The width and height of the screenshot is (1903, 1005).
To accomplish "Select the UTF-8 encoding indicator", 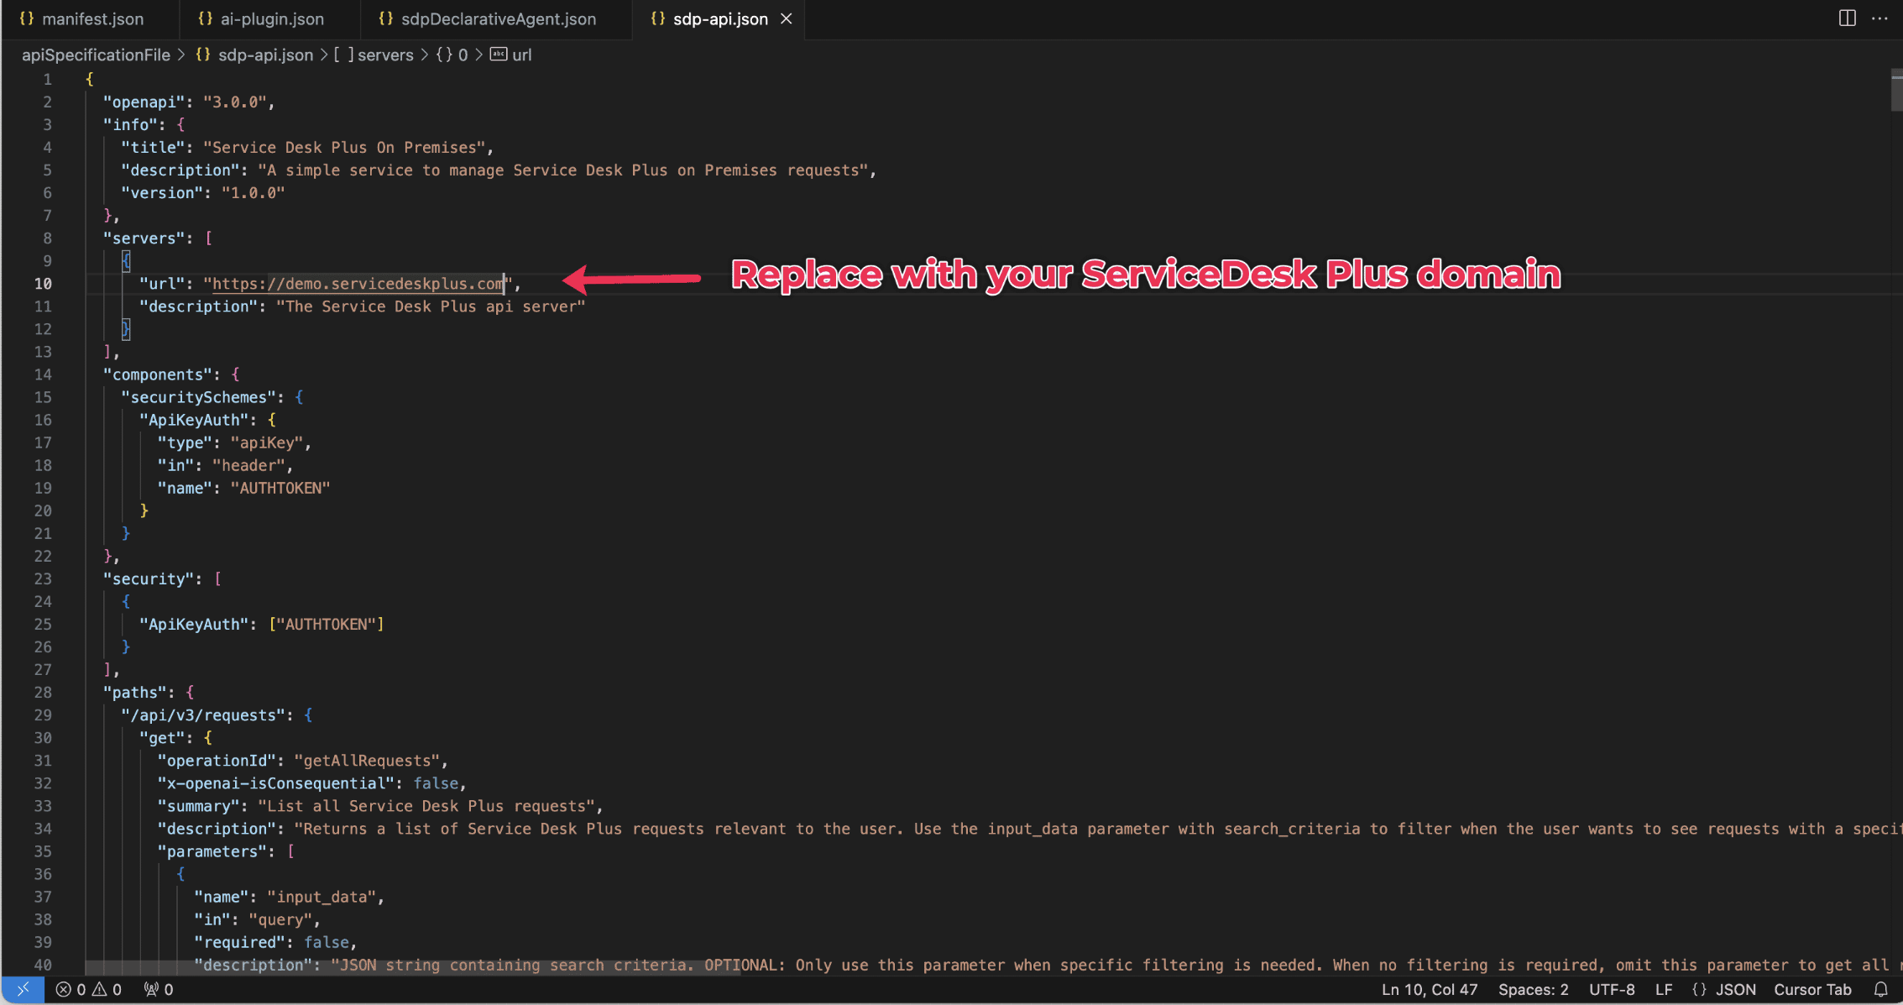I will [x=1612, y=989].
